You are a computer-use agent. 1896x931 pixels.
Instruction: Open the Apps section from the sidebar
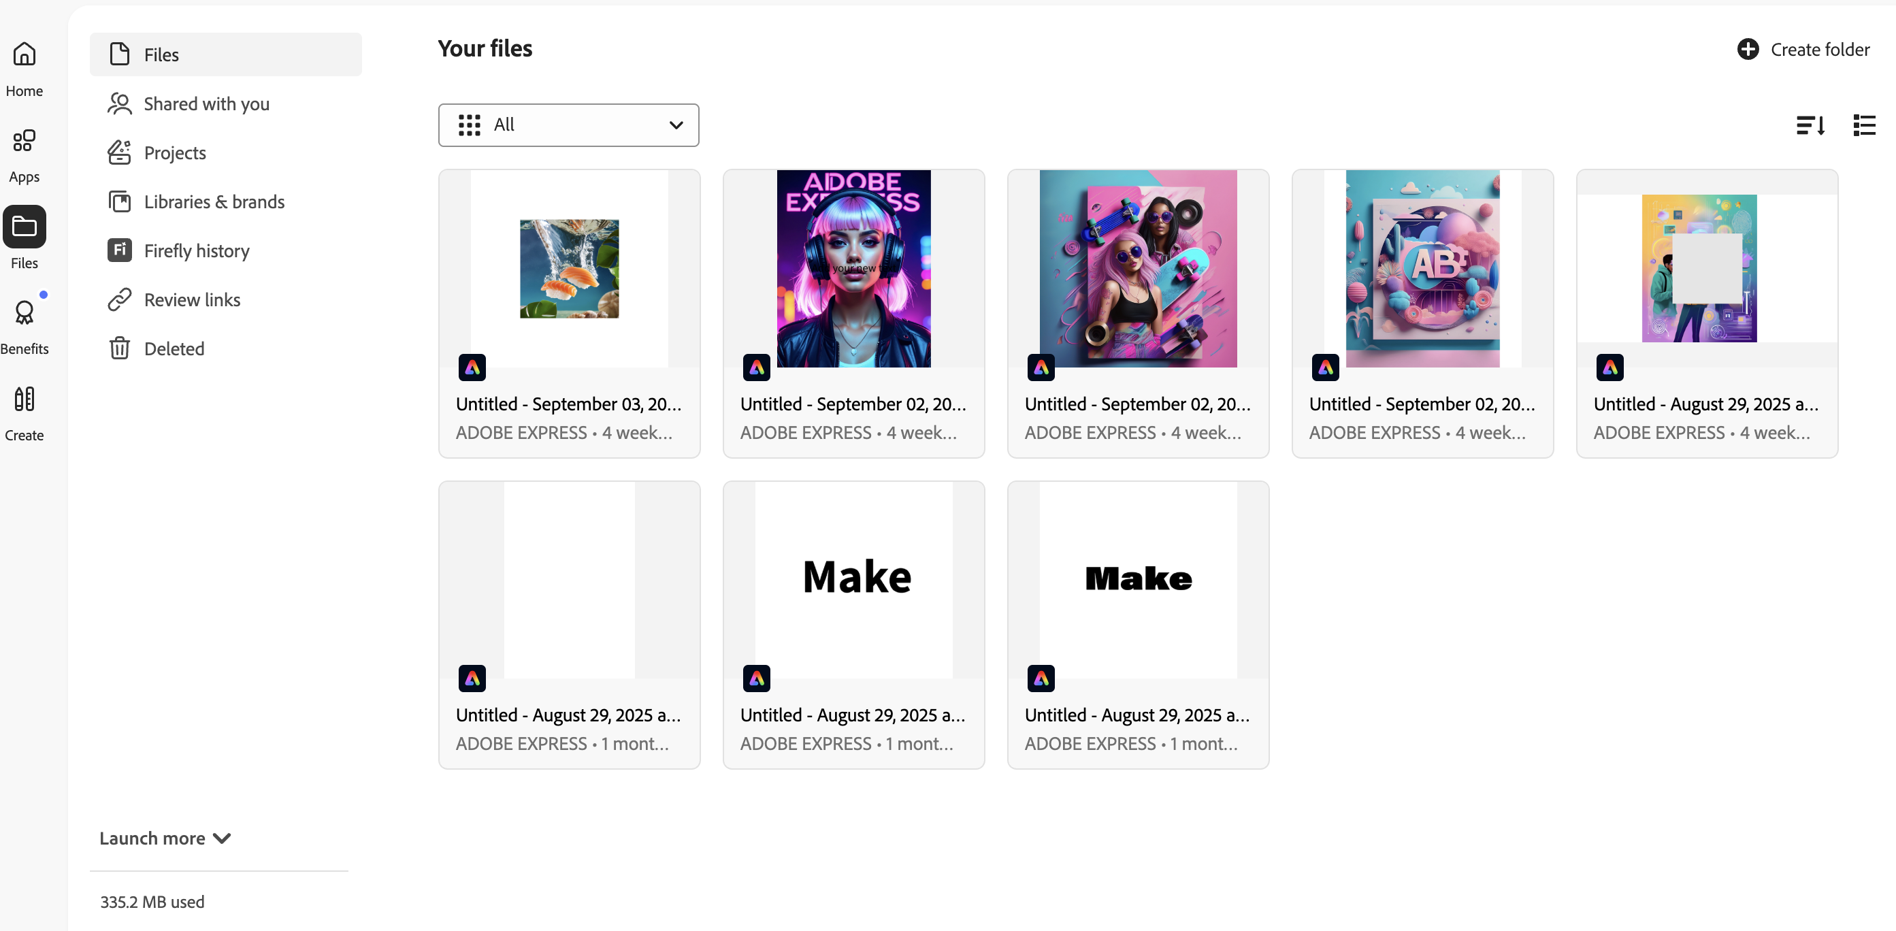pos(24,141)
